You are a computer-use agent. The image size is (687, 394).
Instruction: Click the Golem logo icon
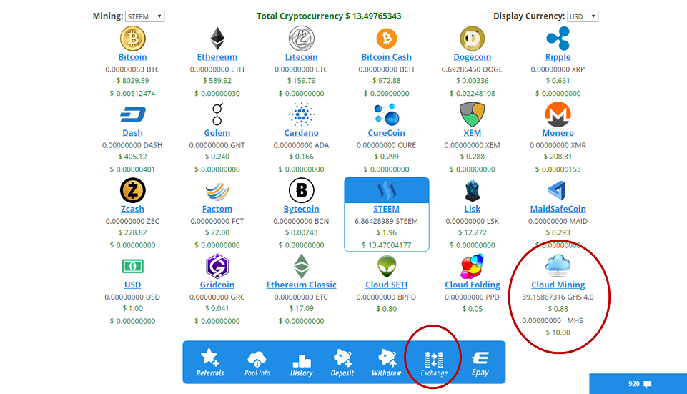[217, 114]
